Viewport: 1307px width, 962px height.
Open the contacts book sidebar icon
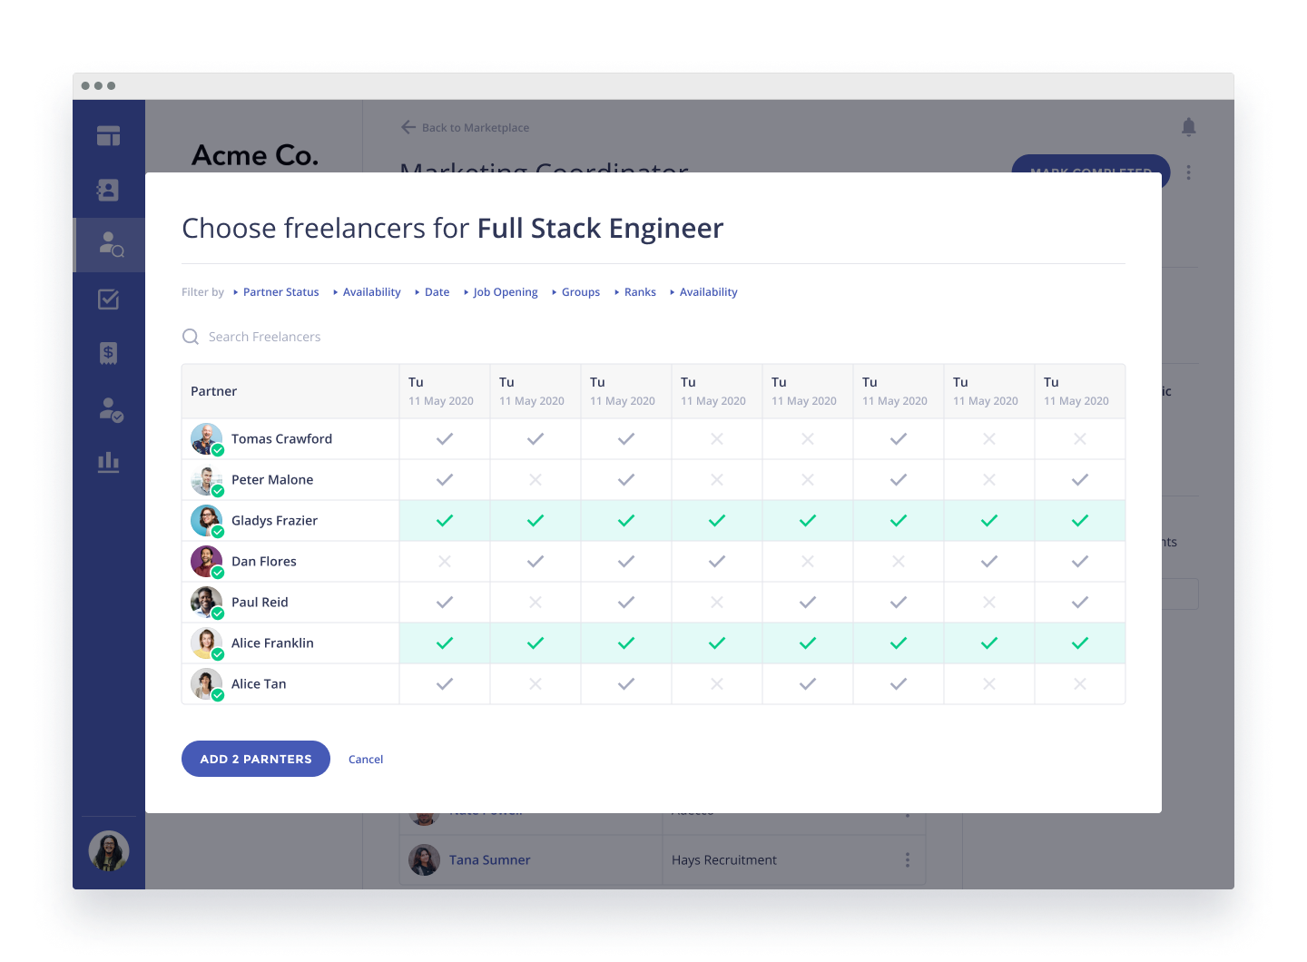tap(109, 191)
